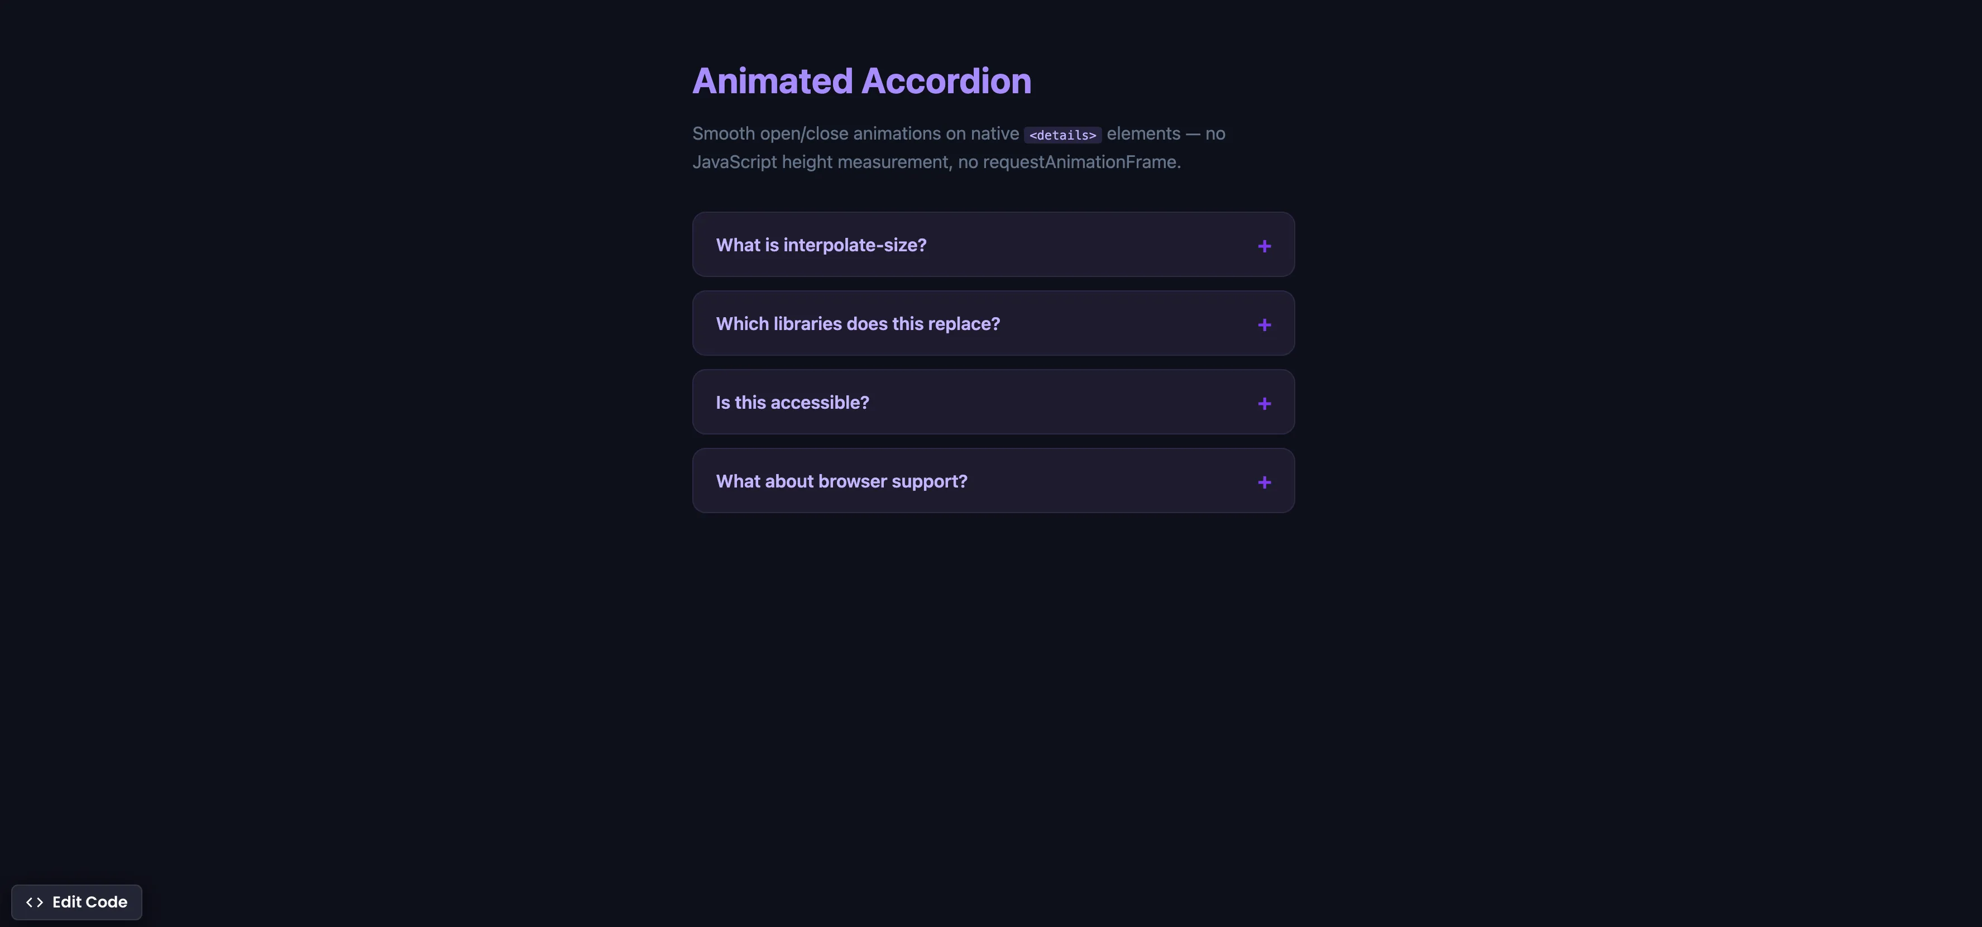Click the inline <details> code chip
Image resolution: width=1982 pixels, height=927 pixels.
pos(1062,135)
